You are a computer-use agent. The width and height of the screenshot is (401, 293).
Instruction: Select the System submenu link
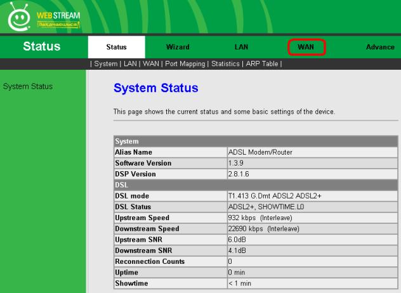pyautogui.click(x=105, y=63)
